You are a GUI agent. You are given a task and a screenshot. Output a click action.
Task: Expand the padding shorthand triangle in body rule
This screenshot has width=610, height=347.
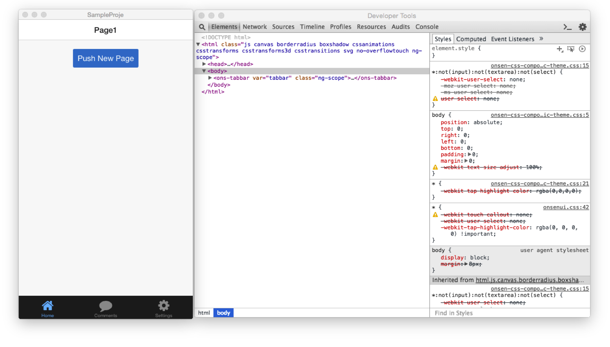click(470, 155)
